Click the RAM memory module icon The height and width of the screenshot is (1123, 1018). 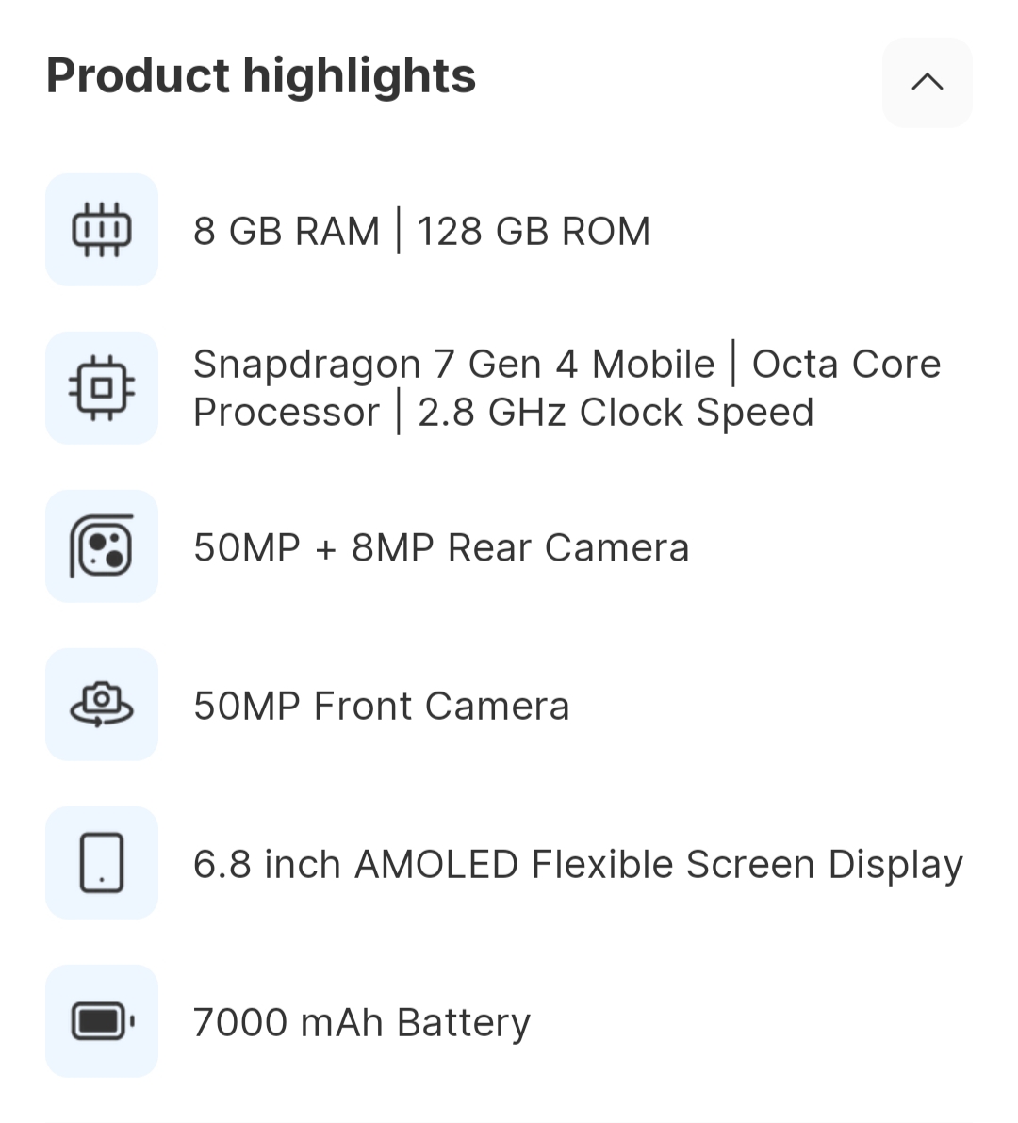coord(102,230)
